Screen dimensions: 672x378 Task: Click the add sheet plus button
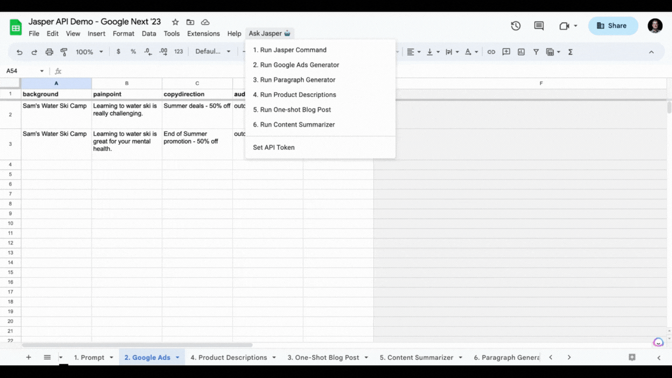coord(28,357)
